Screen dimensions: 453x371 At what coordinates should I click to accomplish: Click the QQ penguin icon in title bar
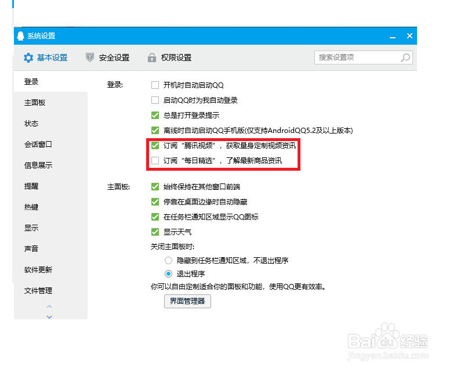point(20,36)
